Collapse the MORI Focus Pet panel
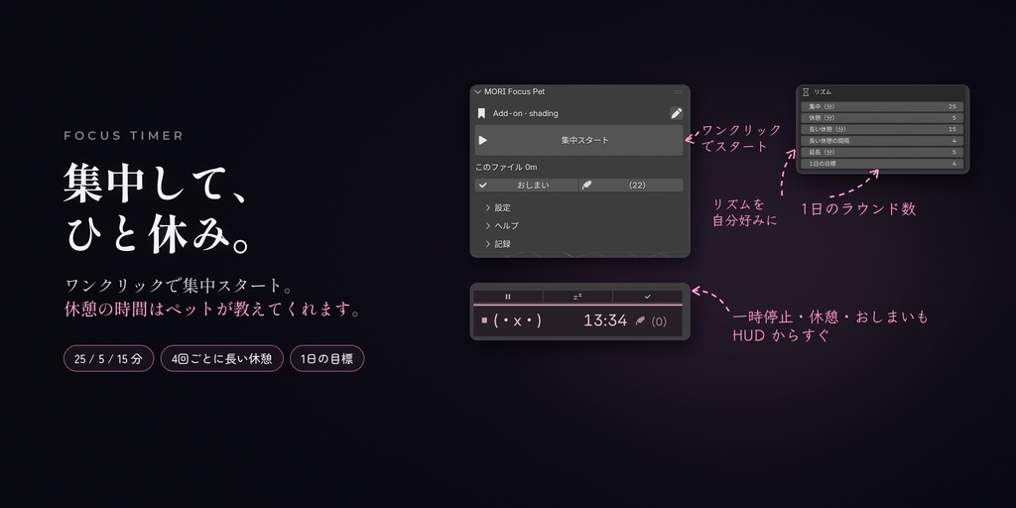This screenshot has height=508, width=1016. click(478, 92)
